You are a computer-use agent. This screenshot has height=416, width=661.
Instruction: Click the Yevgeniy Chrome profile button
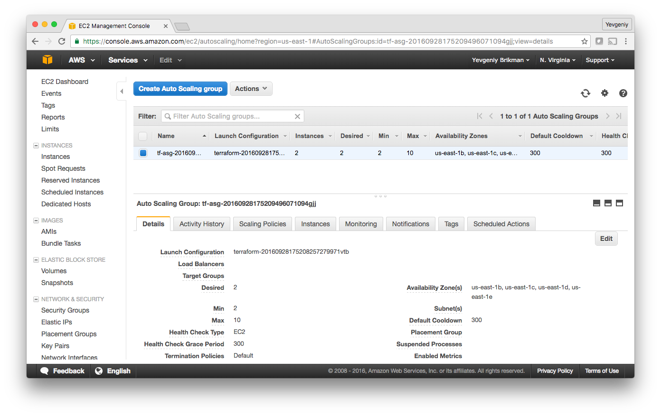point(617,25)
